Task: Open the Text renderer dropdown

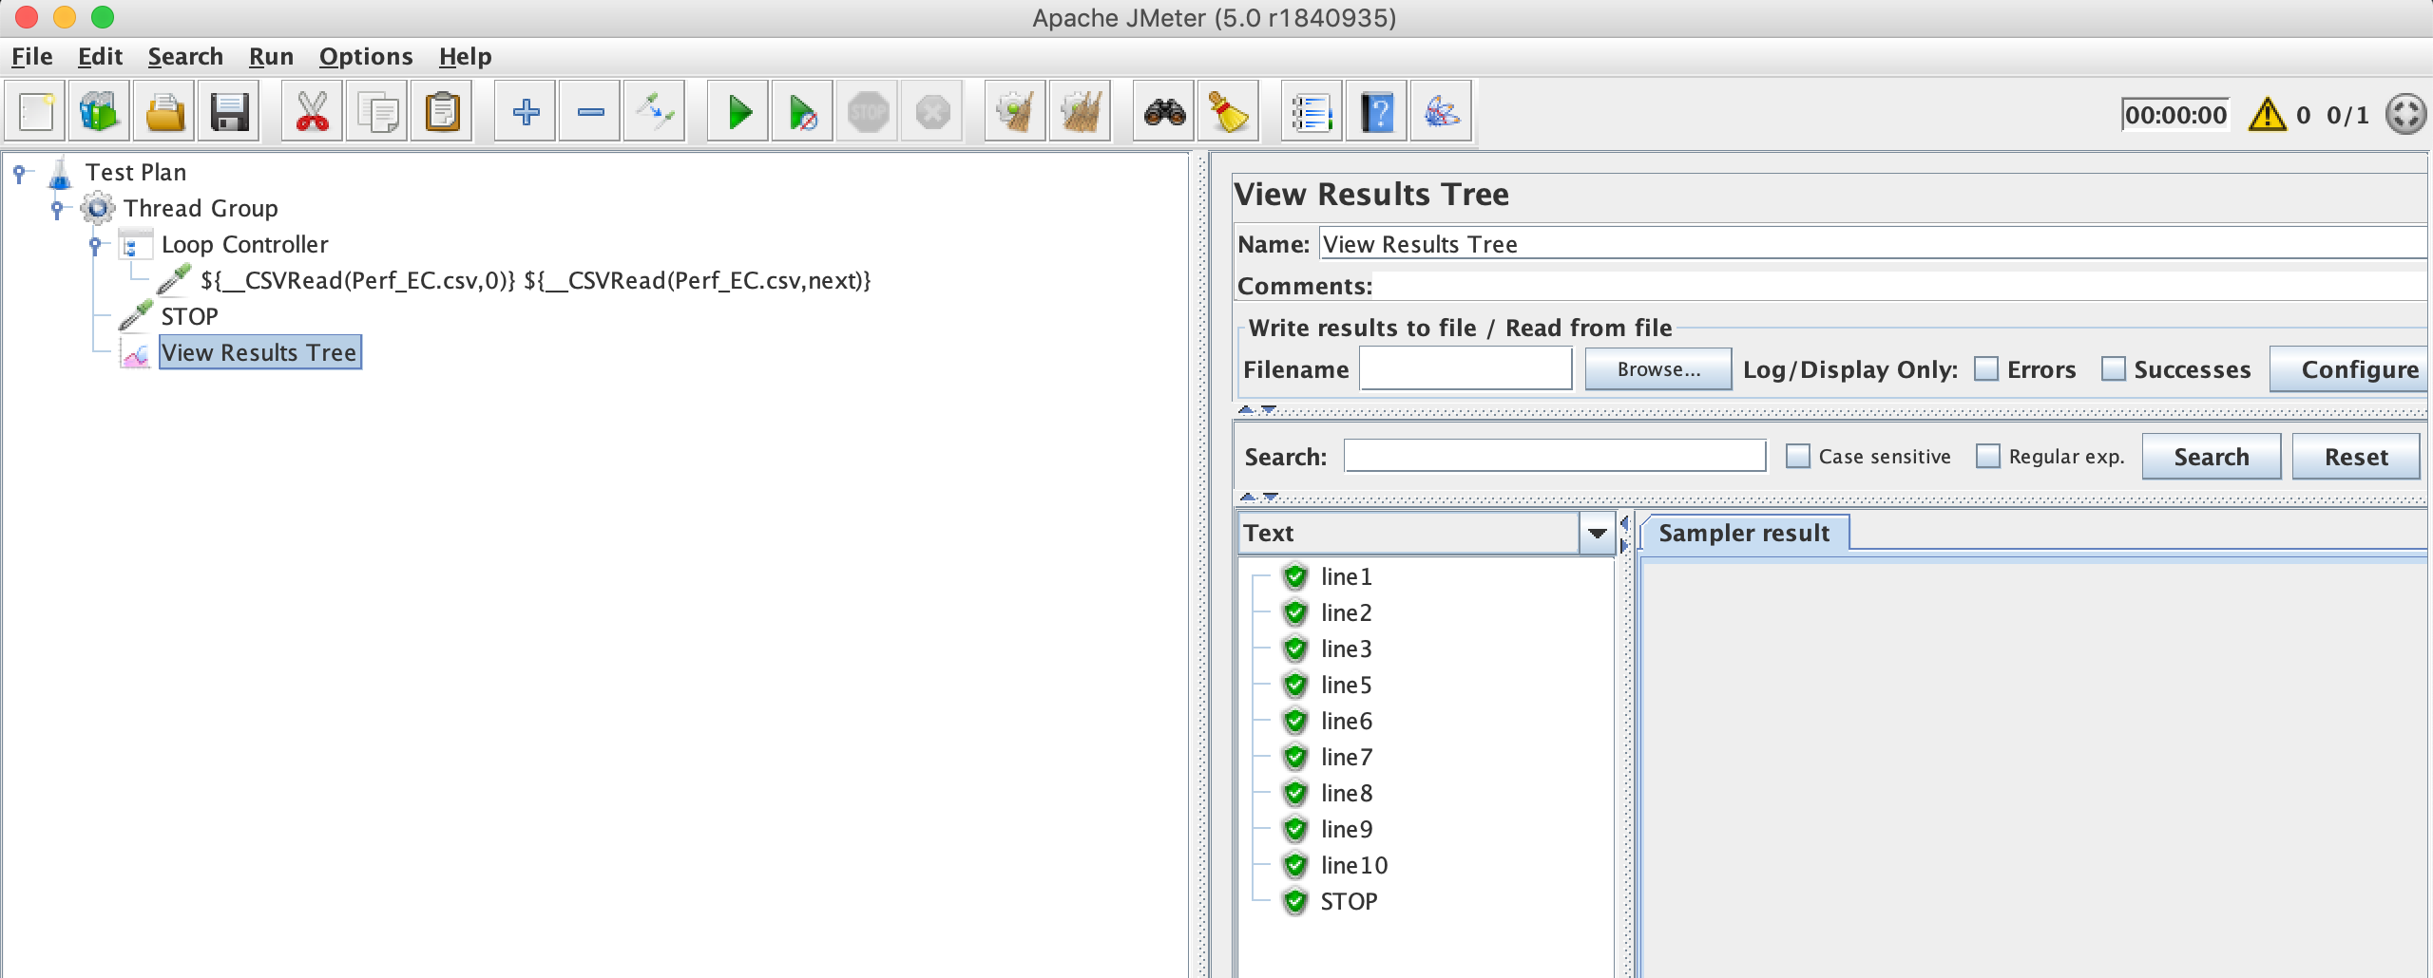Action: [1598, 534]
